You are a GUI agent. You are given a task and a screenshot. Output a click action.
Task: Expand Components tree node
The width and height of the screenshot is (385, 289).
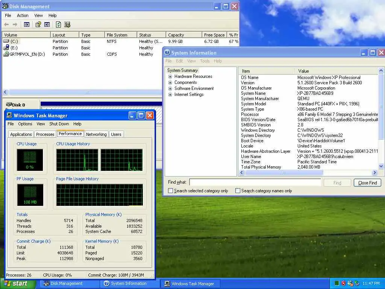click(x=170, y=82)
